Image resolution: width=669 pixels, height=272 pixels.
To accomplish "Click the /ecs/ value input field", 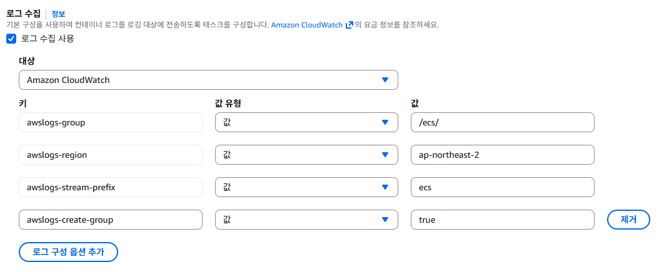I will click(x=502, y=122).
